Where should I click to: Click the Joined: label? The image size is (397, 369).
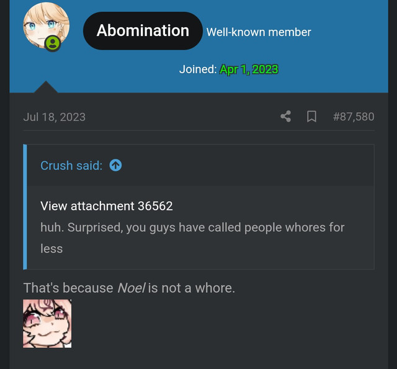click(198, 69)
